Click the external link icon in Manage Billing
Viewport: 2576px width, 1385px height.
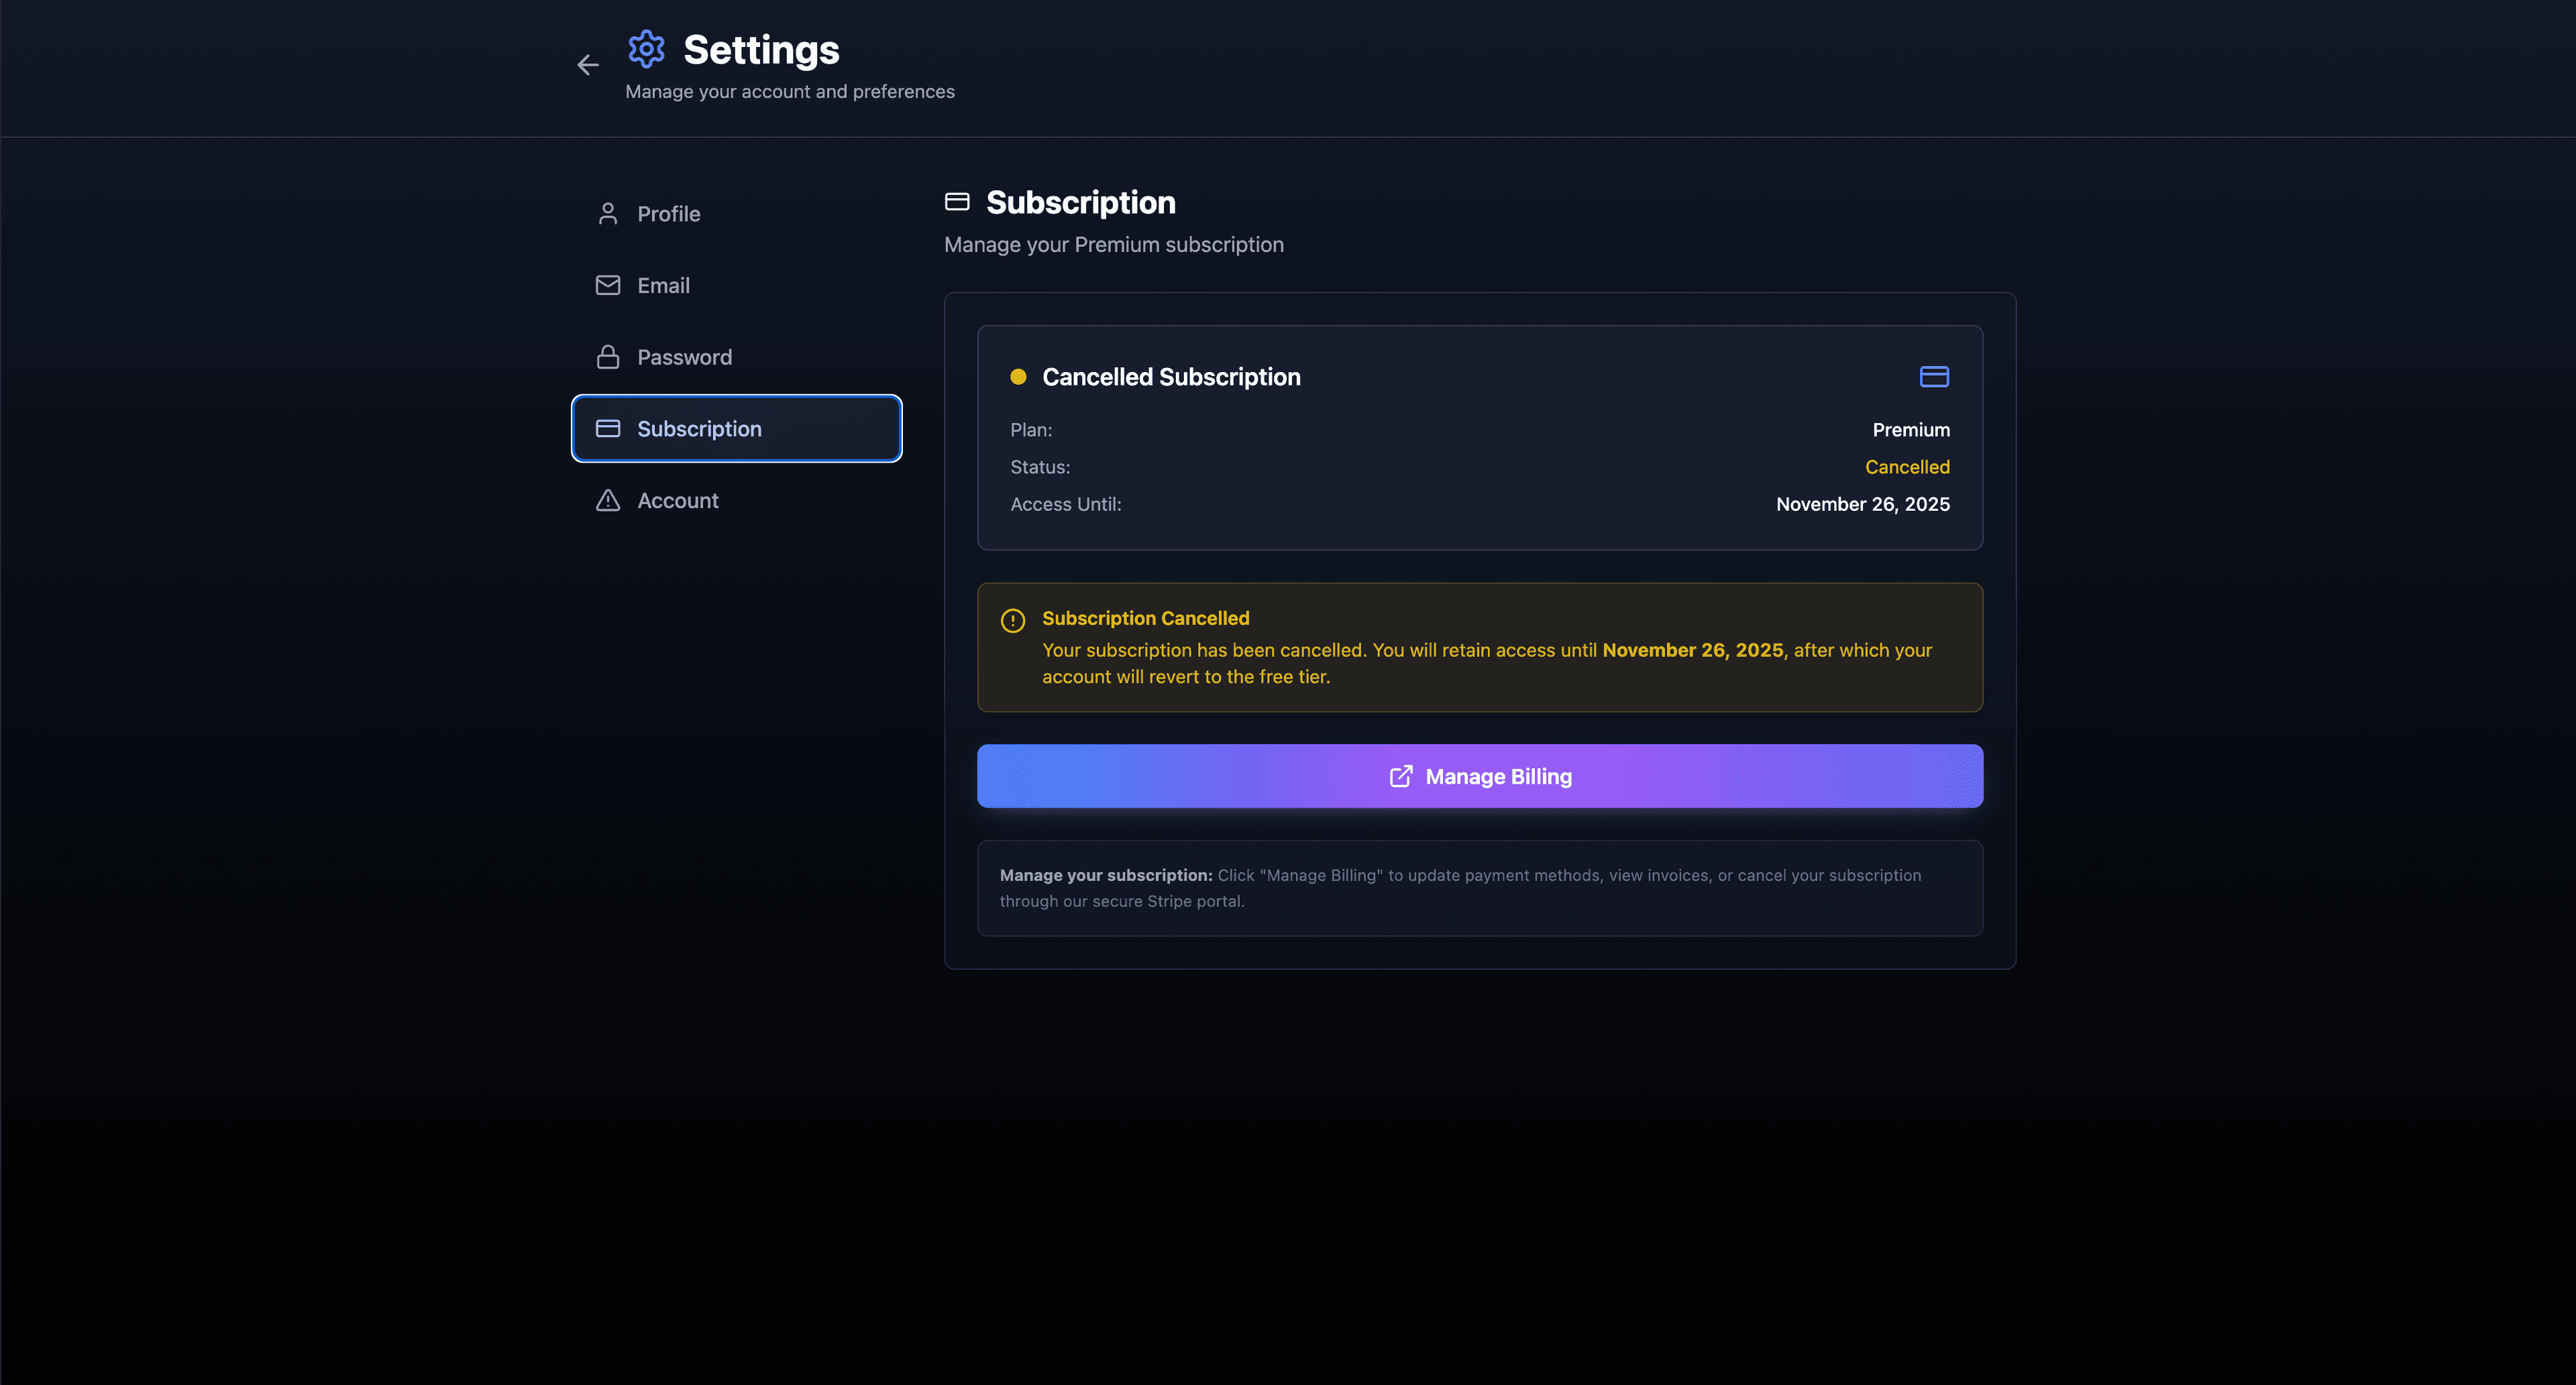1401,776
